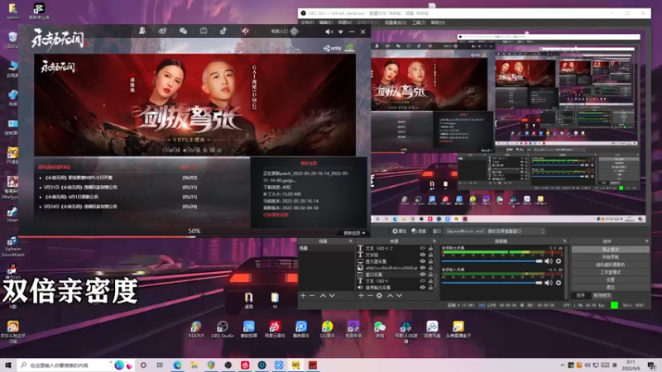This screenshot has height=372, width=662.
Task: Toggle lock on 窗口采集 source
Action: tap(430, 274)
